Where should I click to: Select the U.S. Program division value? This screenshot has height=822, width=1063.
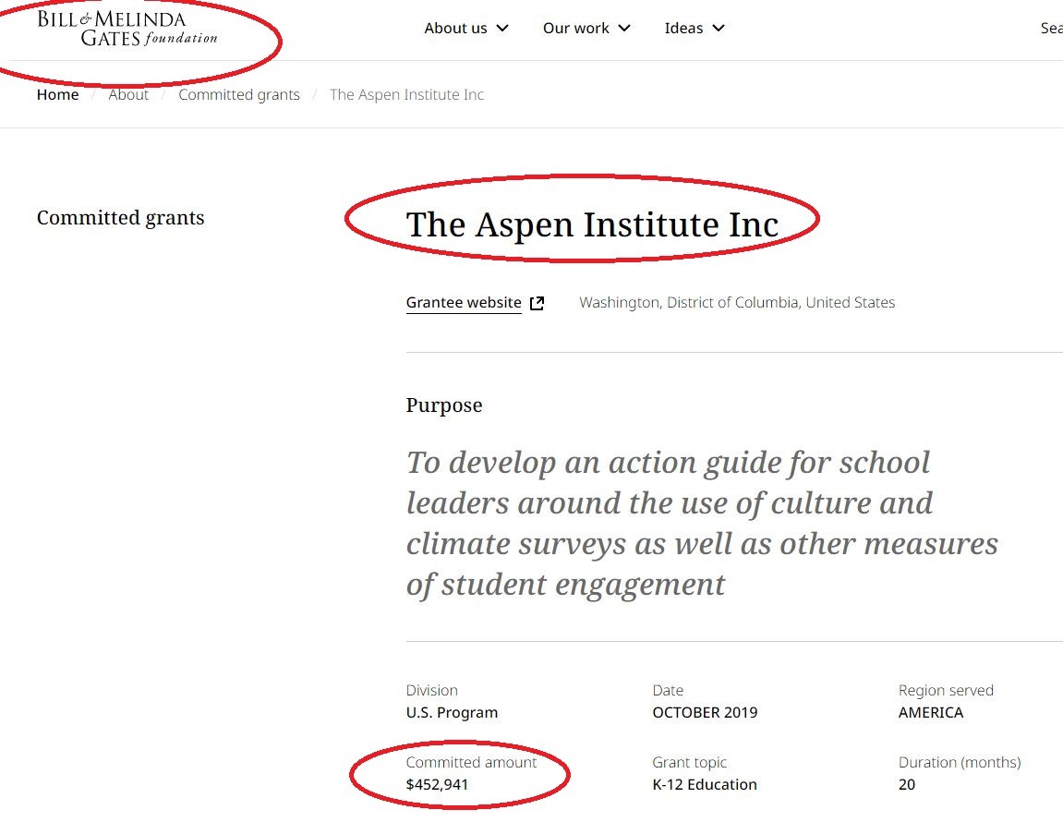453,712
